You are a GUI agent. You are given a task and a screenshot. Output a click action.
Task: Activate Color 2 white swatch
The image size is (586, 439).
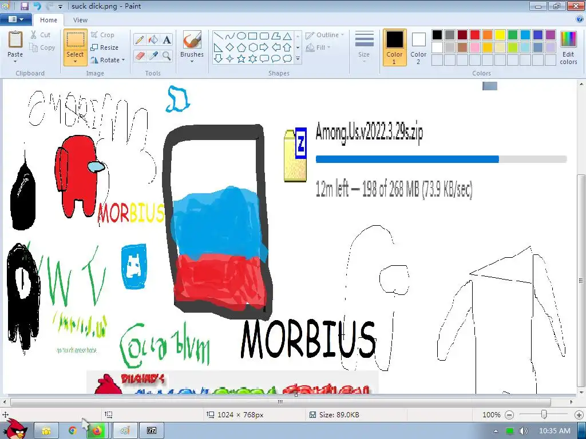coord(418,47)
